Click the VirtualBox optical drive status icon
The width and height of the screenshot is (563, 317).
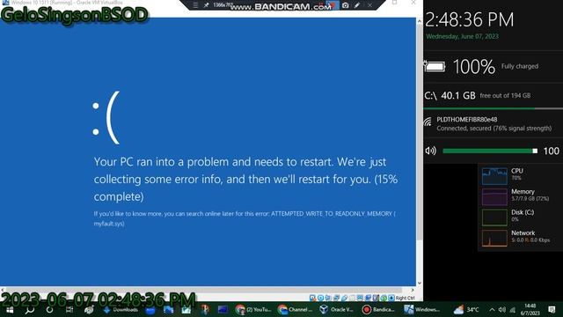(320, 298)
